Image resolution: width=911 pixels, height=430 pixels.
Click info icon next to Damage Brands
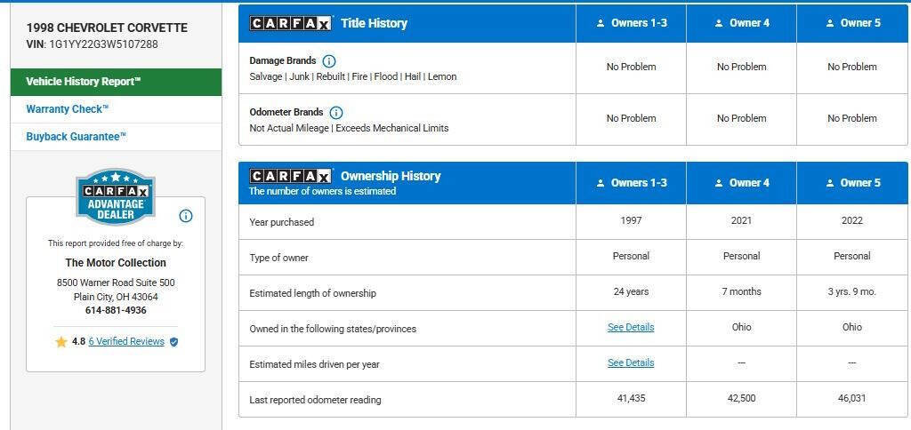click(329, 61)
